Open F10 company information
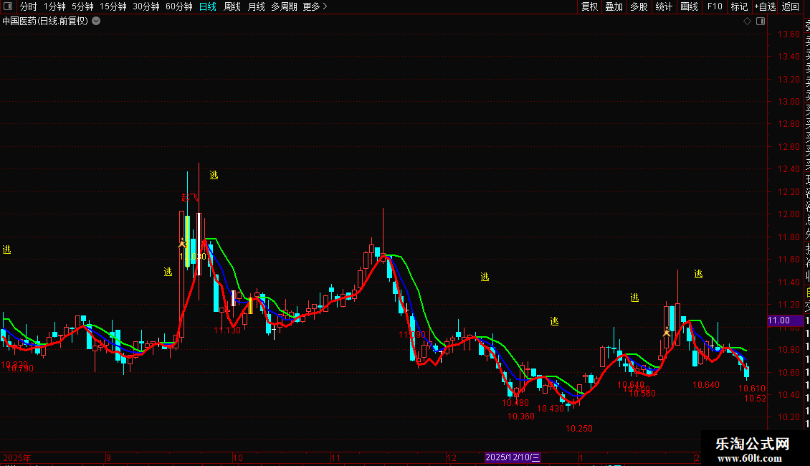This screenshot has height=466, width=810. (x=715, y=6)
